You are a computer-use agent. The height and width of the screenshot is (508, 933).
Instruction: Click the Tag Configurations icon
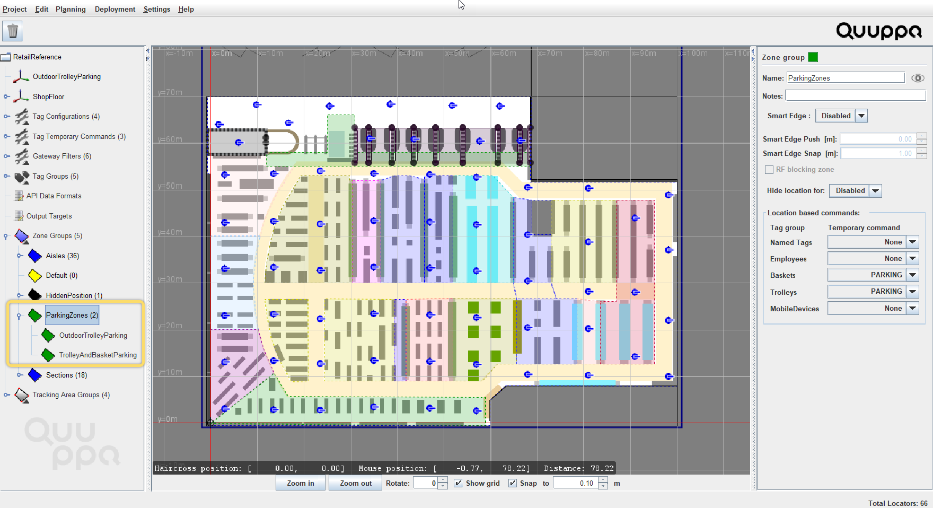click(22, 116)
